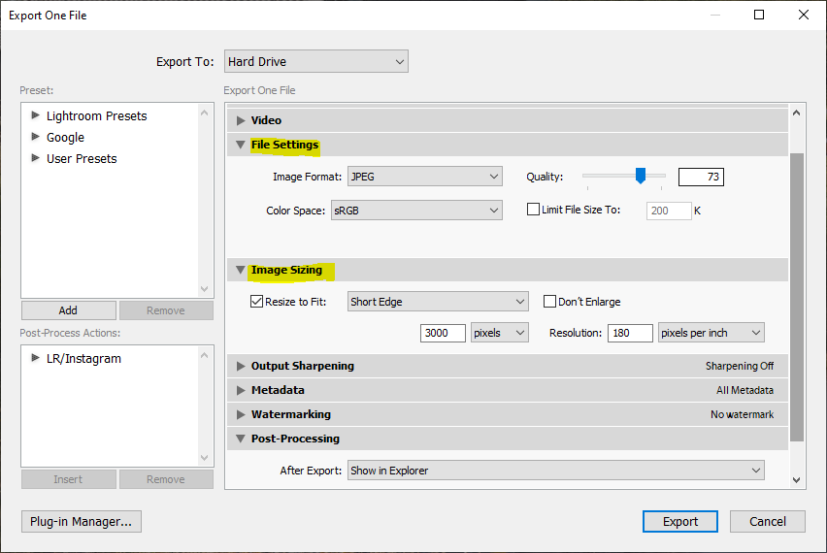Expand the Metadata section

click(241, 390)
